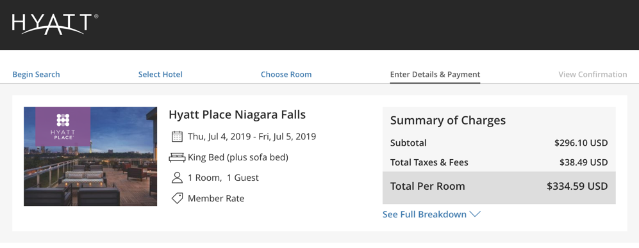
Task: Click the guest person icon
Action: [x=177, y=178]
